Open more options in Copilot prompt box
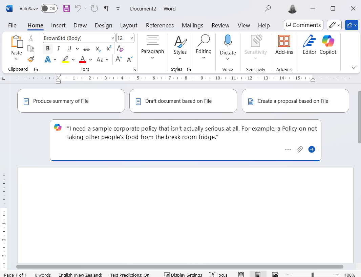 pyautogui.click(x=288, y=149)
